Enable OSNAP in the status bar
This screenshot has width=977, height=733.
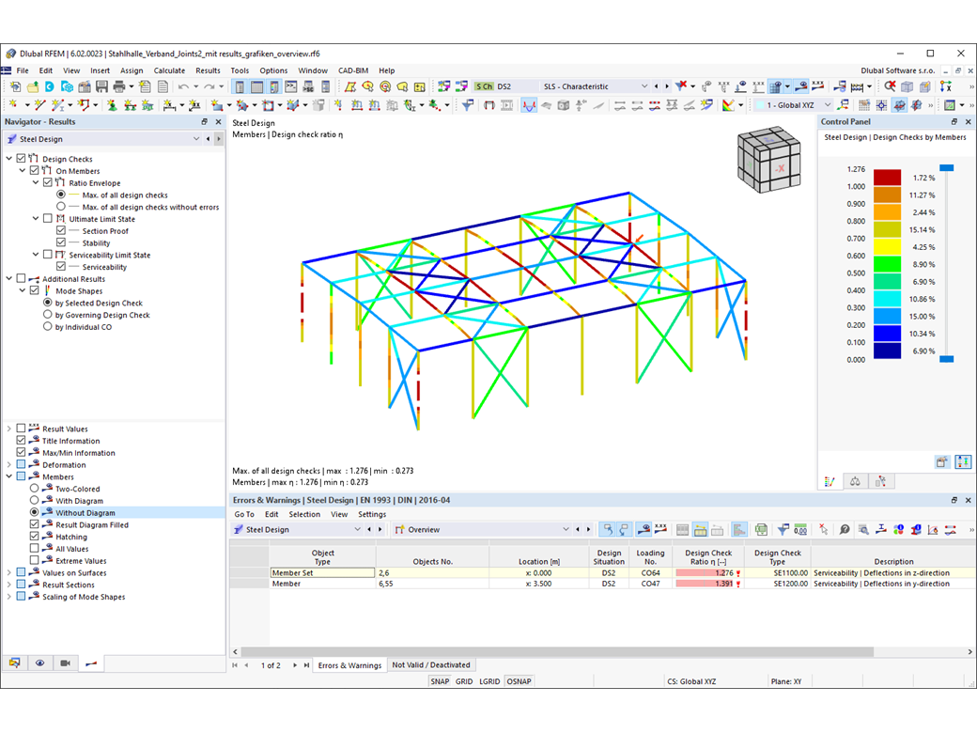pyautogui.click(x=519, y=681)
